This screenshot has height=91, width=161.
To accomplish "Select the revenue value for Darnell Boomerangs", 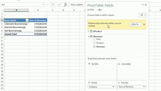I will pyautogui.click(x=38, y=27).
